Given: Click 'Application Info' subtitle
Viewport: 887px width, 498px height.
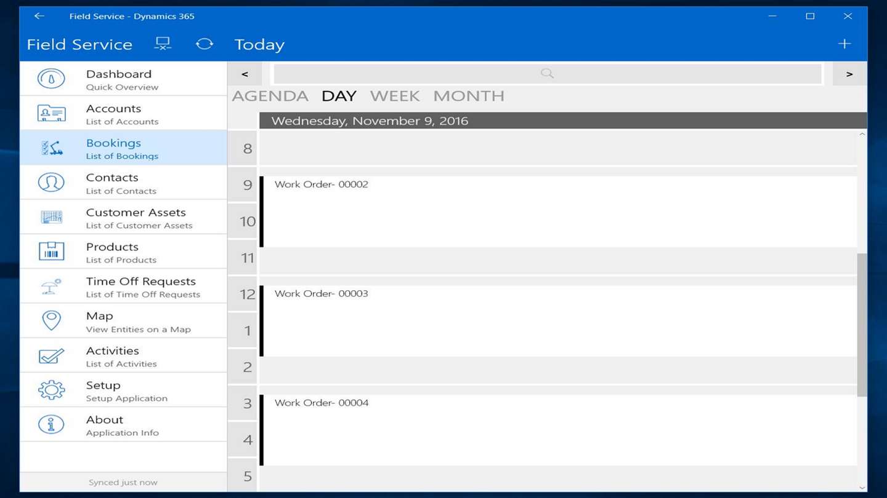Looking at the screenshot, I should click(x=123, y=433).
